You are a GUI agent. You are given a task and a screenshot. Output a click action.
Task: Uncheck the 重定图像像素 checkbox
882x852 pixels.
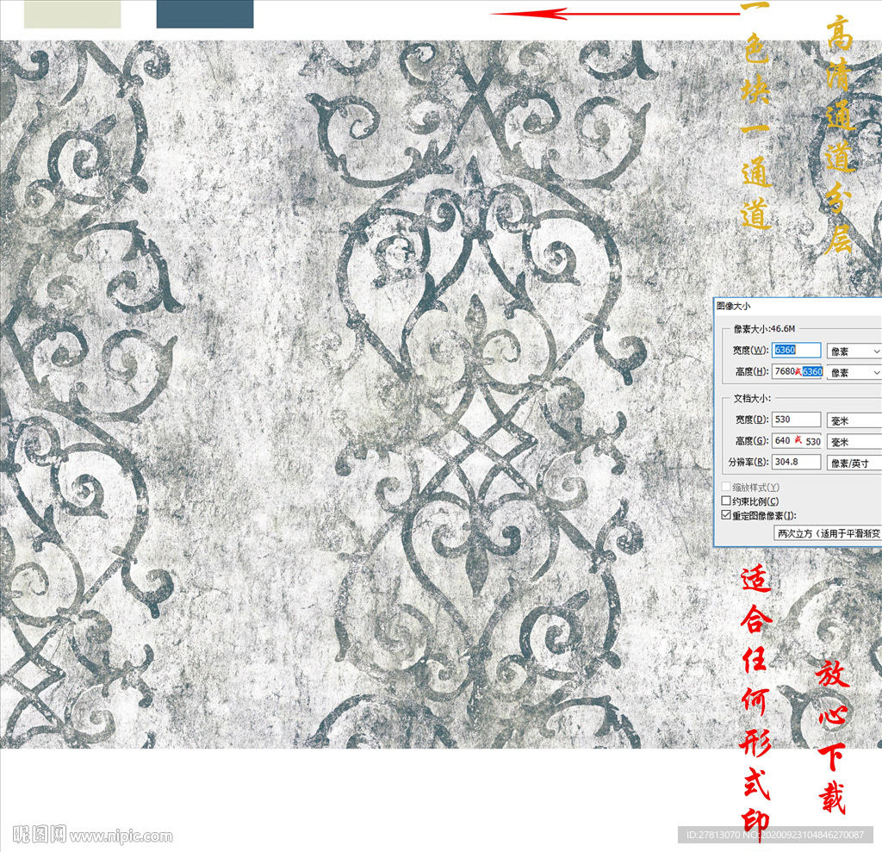(x=725, y=515)
